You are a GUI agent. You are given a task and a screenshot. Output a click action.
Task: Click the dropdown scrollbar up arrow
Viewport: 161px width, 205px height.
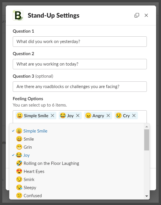(147, 126)
